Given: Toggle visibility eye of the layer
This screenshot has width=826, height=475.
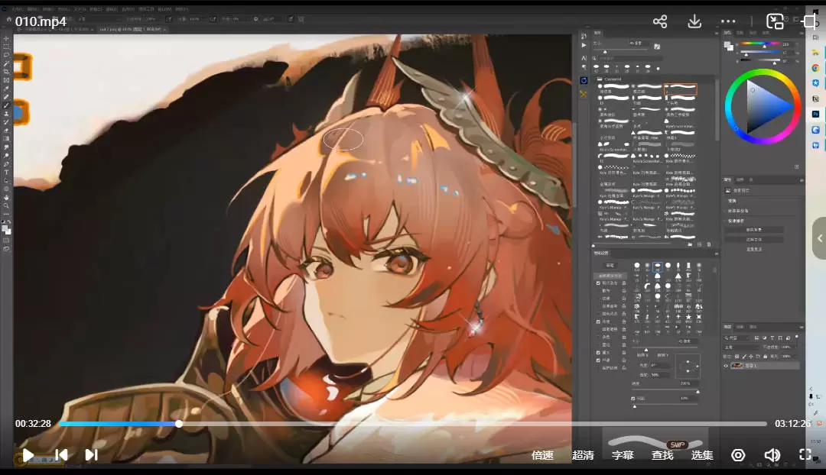Looking at the screenshot, I should point(727,366).
